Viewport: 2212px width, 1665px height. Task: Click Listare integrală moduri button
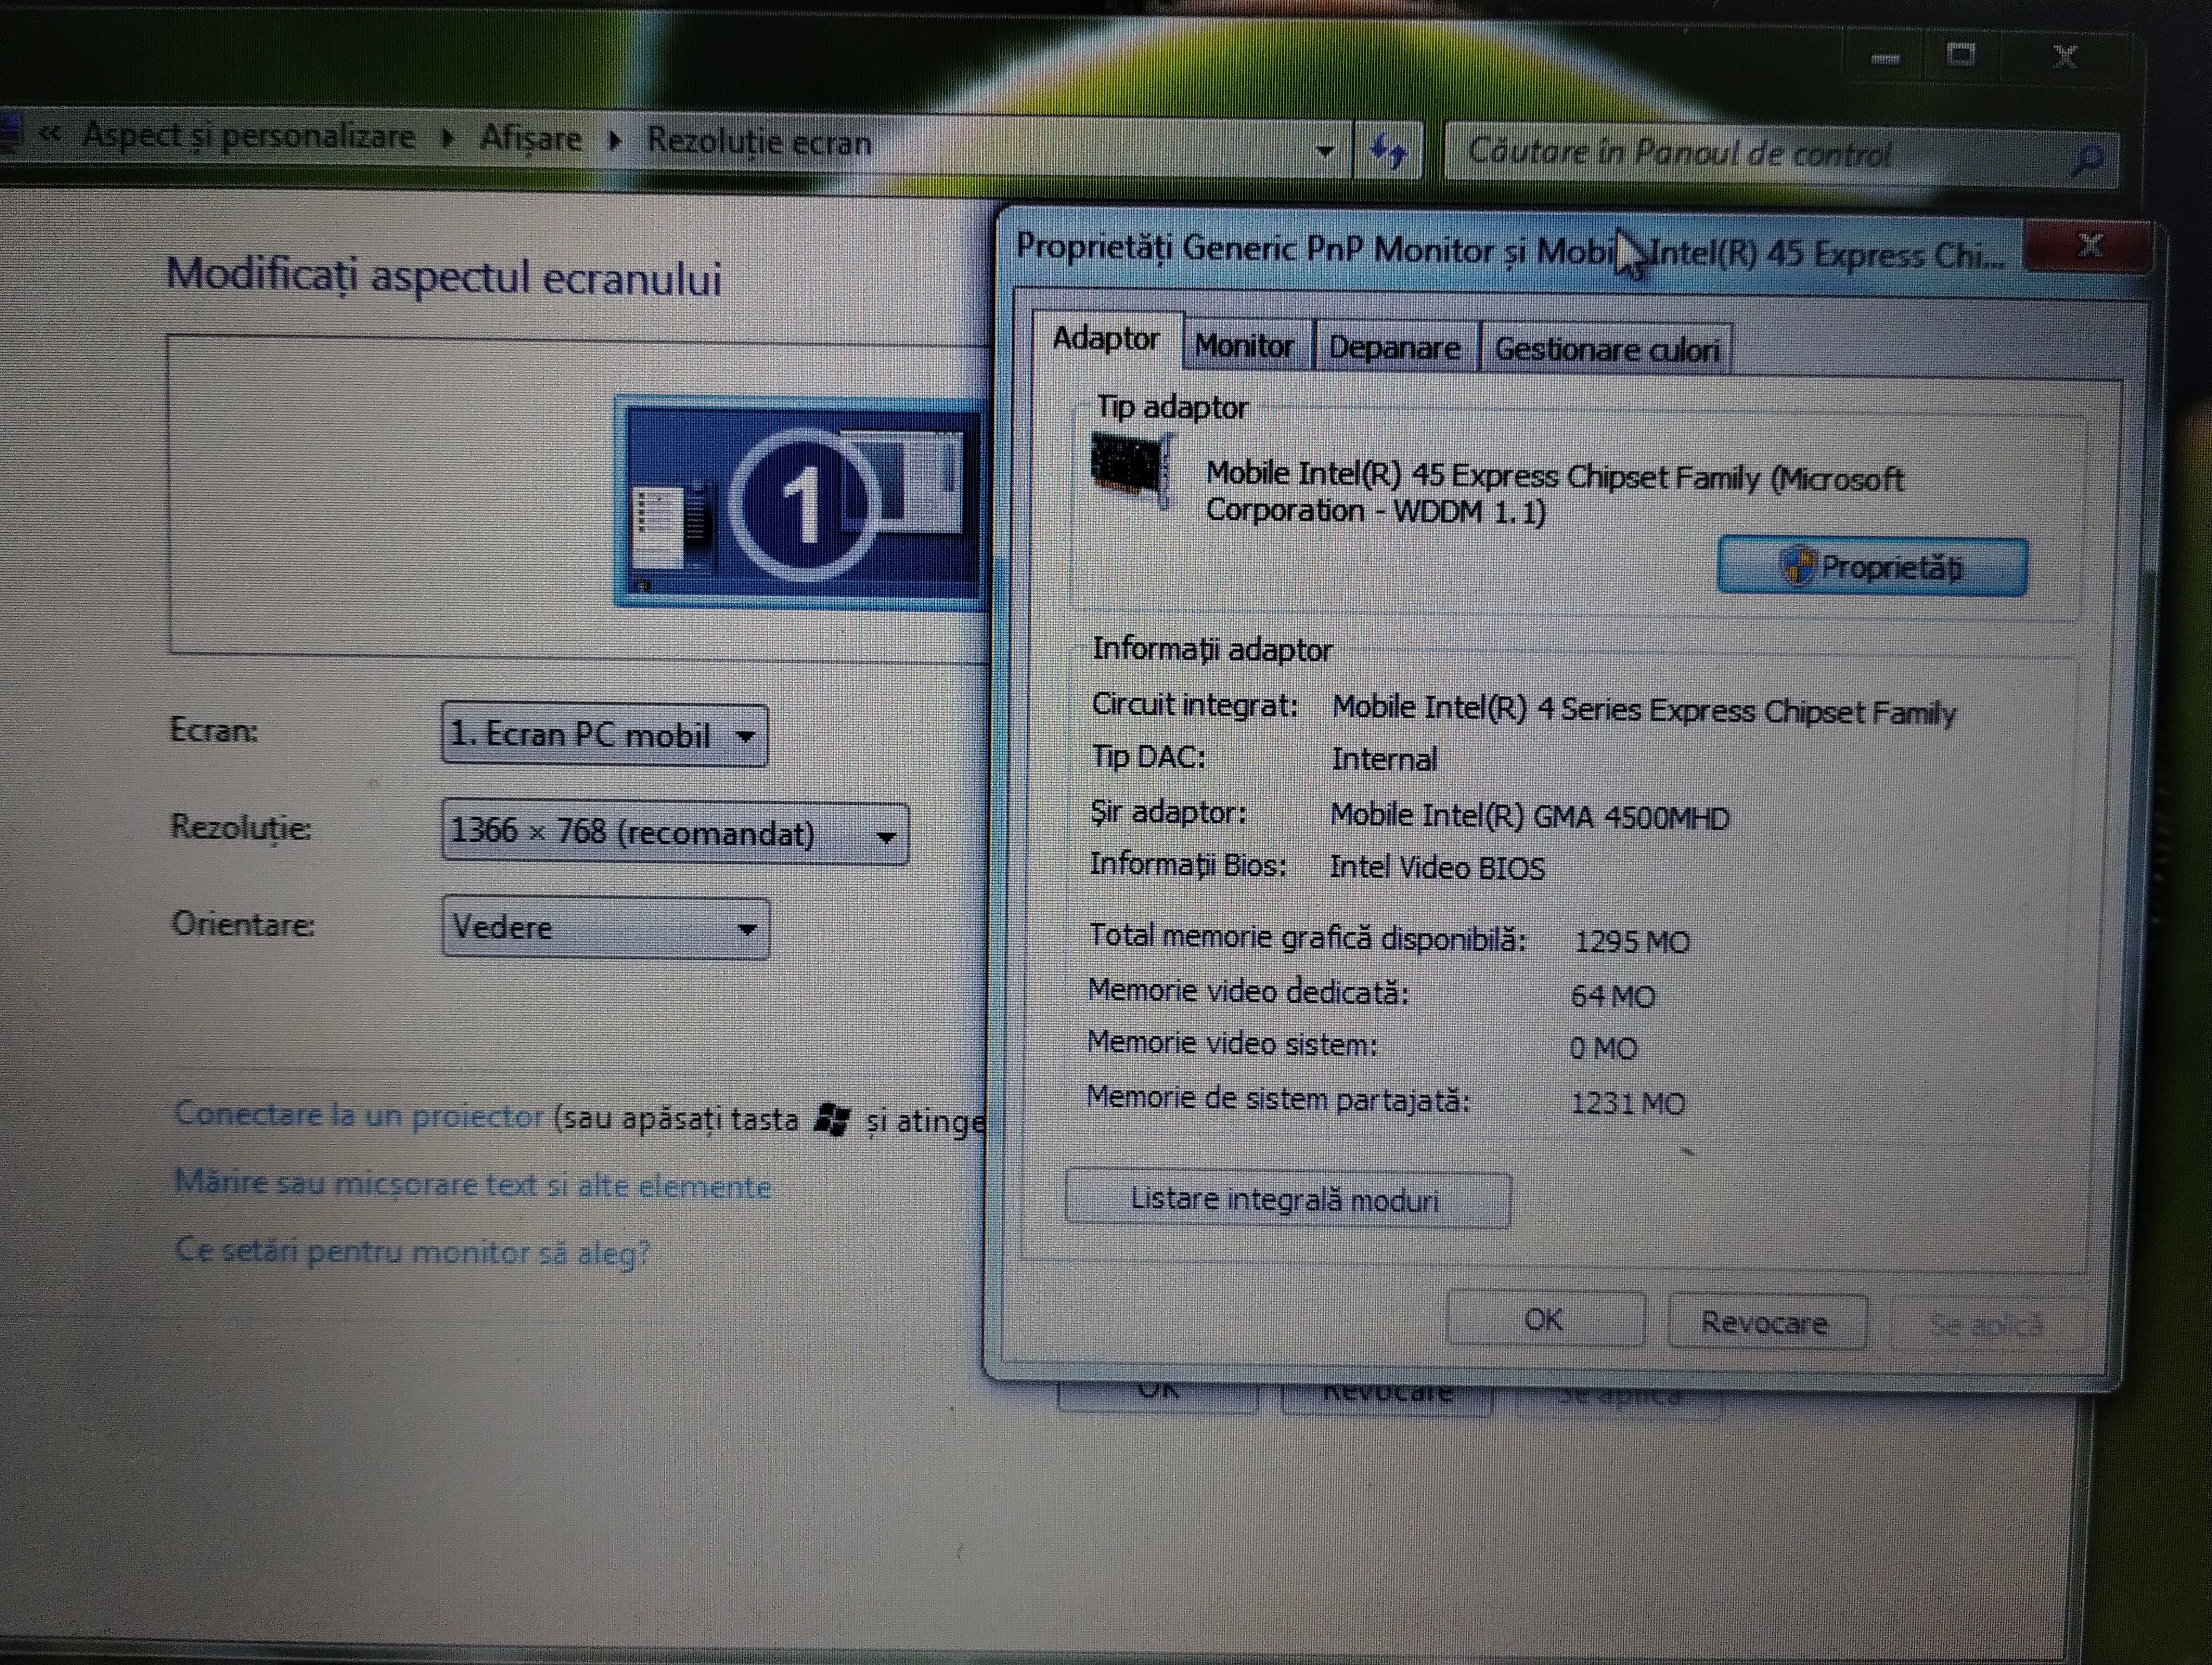pyautogui.click(x=1287, y=1199)
